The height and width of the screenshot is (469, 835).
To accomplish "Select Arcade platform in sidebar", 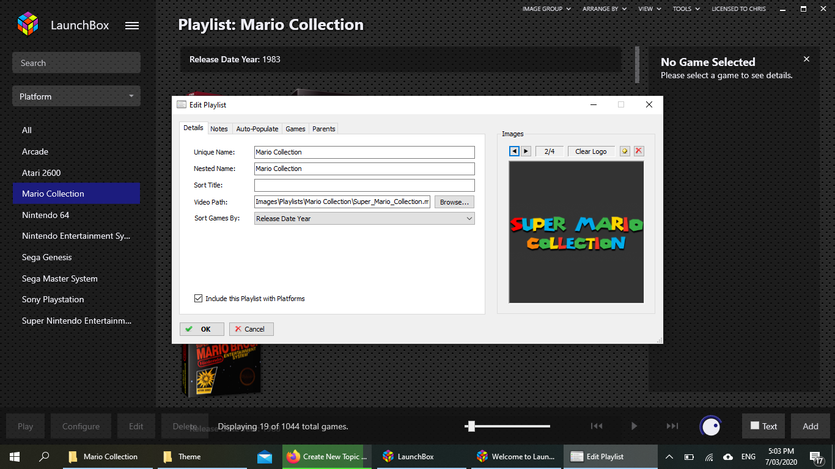I will pyautogui.click(x=76, y=151).
